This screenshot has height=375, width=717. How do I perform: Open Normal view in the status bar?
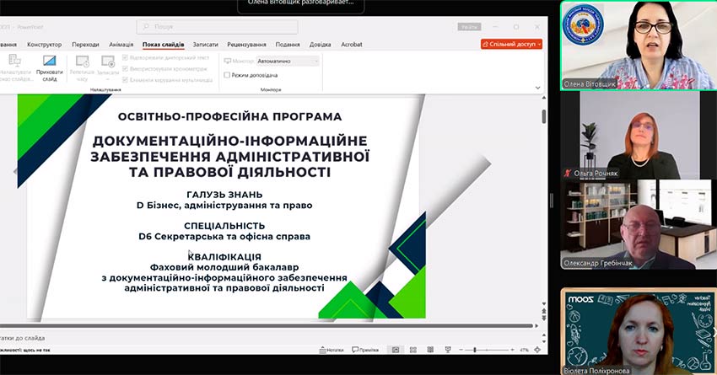[395, 350]
